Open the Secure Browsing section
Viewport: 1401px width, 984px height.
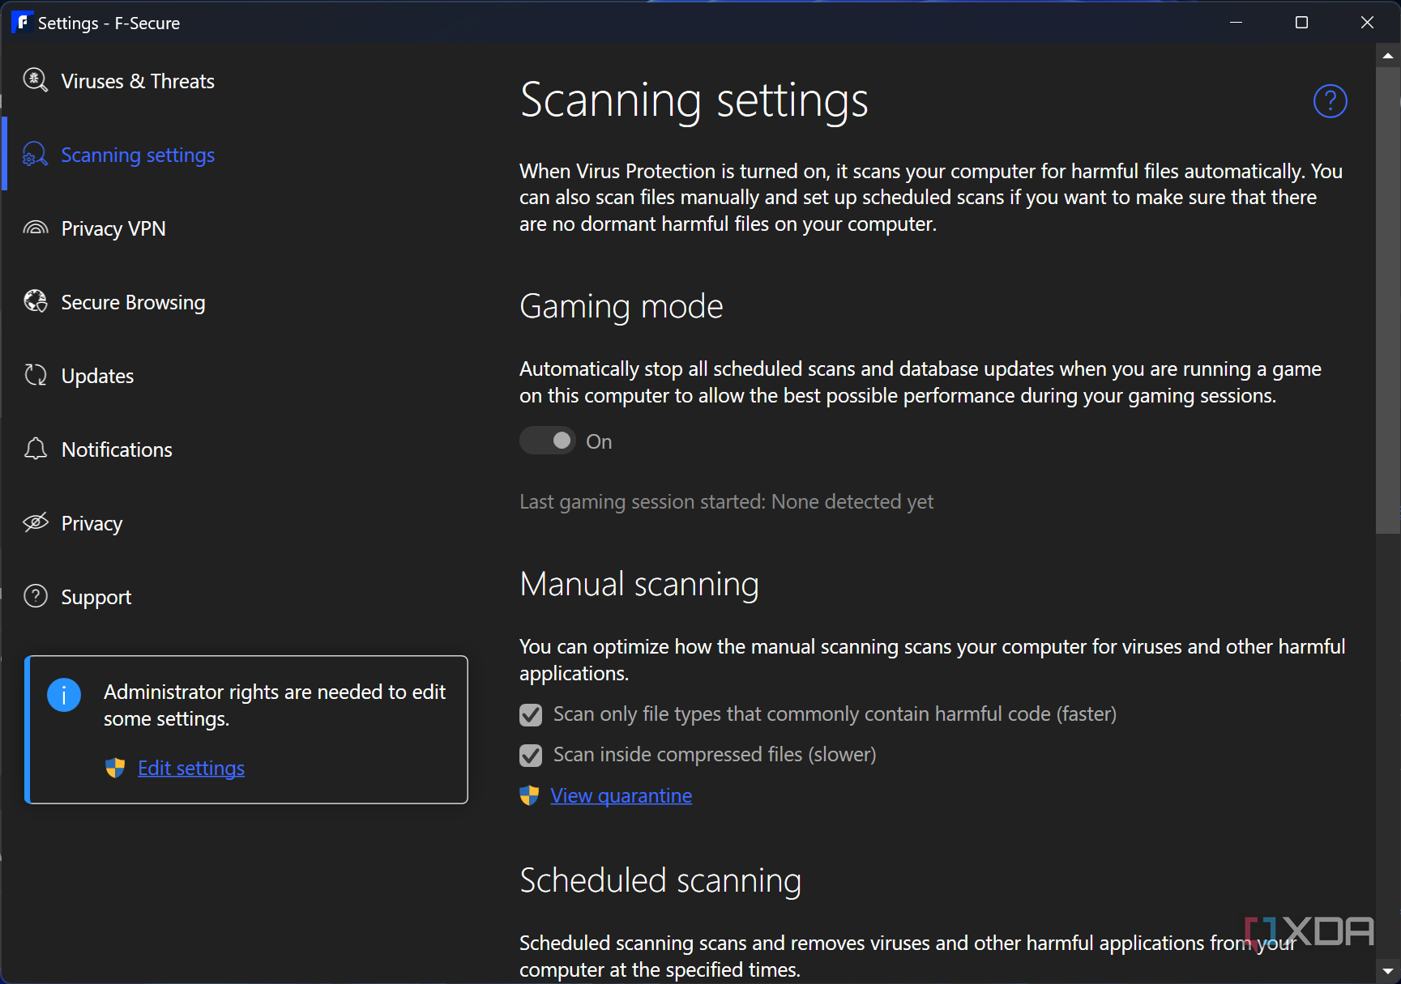click(134, 302)
